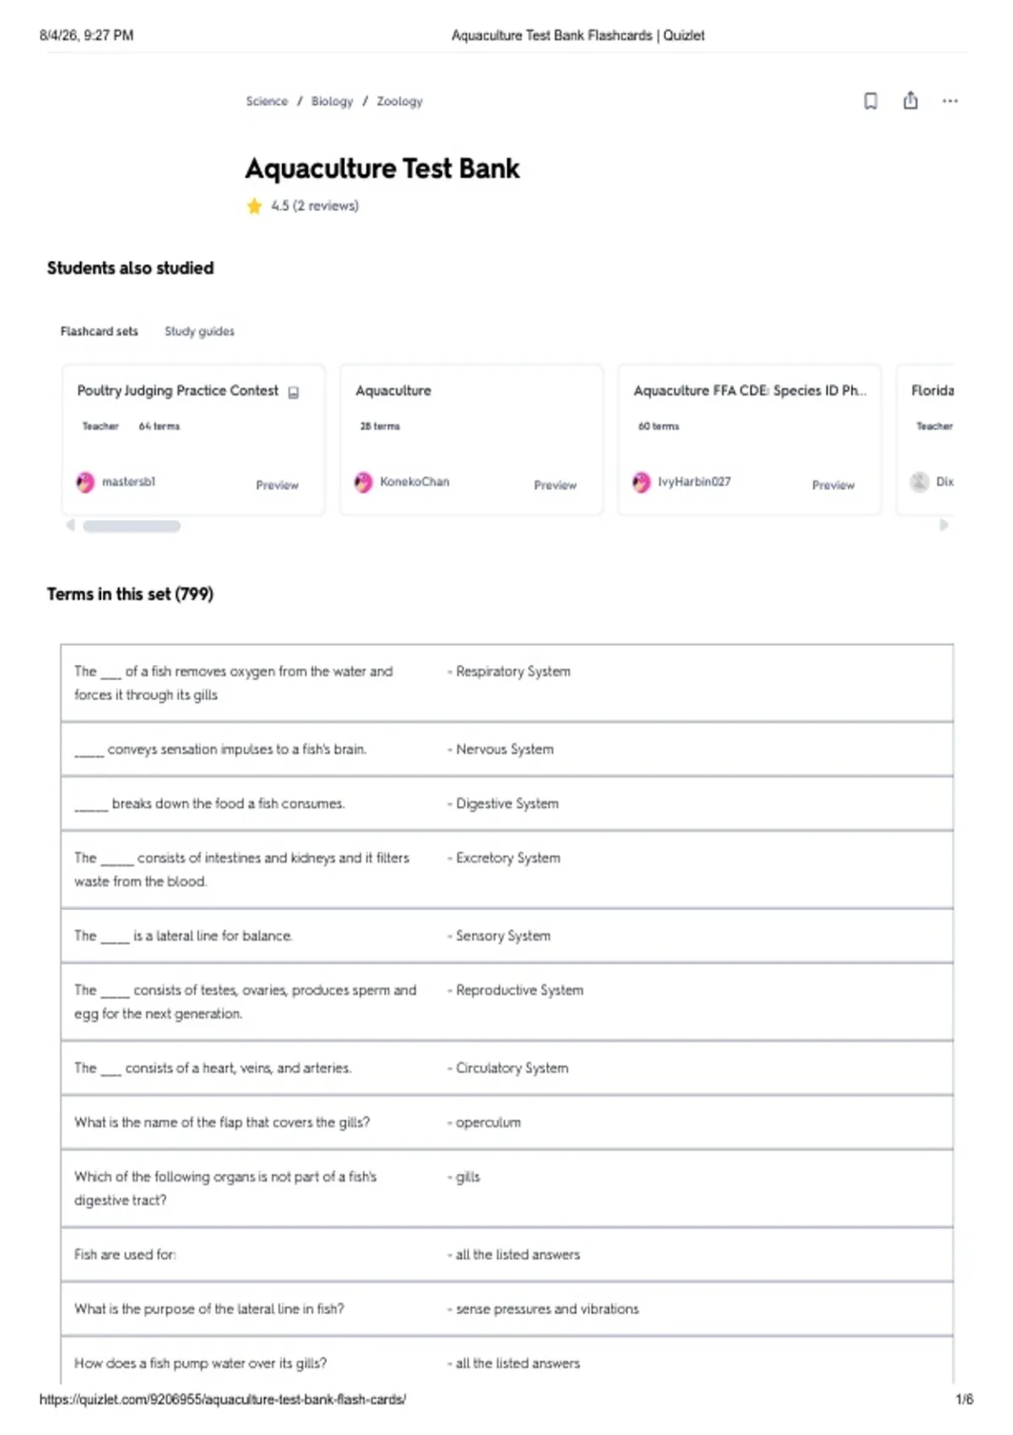Preview the Aquaculture FFA CDE set
The width and height of the screenshot is (1013, 1435).
point(833,485)
